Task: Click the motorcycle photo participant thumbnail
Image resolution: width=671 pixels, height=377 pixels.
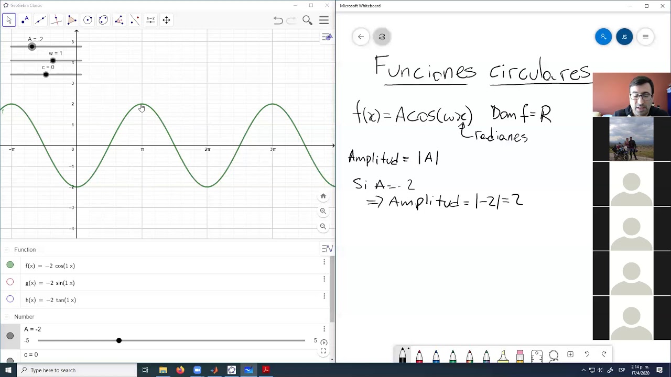Action: click(632, 139)
